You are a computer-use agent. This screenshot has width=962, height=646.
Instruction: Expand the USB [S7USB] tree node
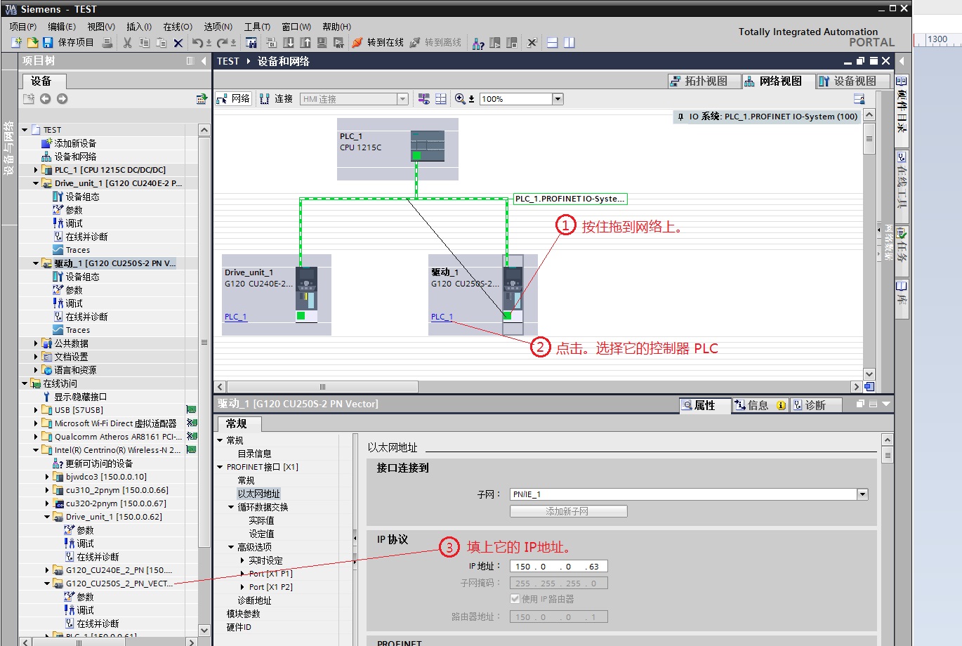[36, 410]
